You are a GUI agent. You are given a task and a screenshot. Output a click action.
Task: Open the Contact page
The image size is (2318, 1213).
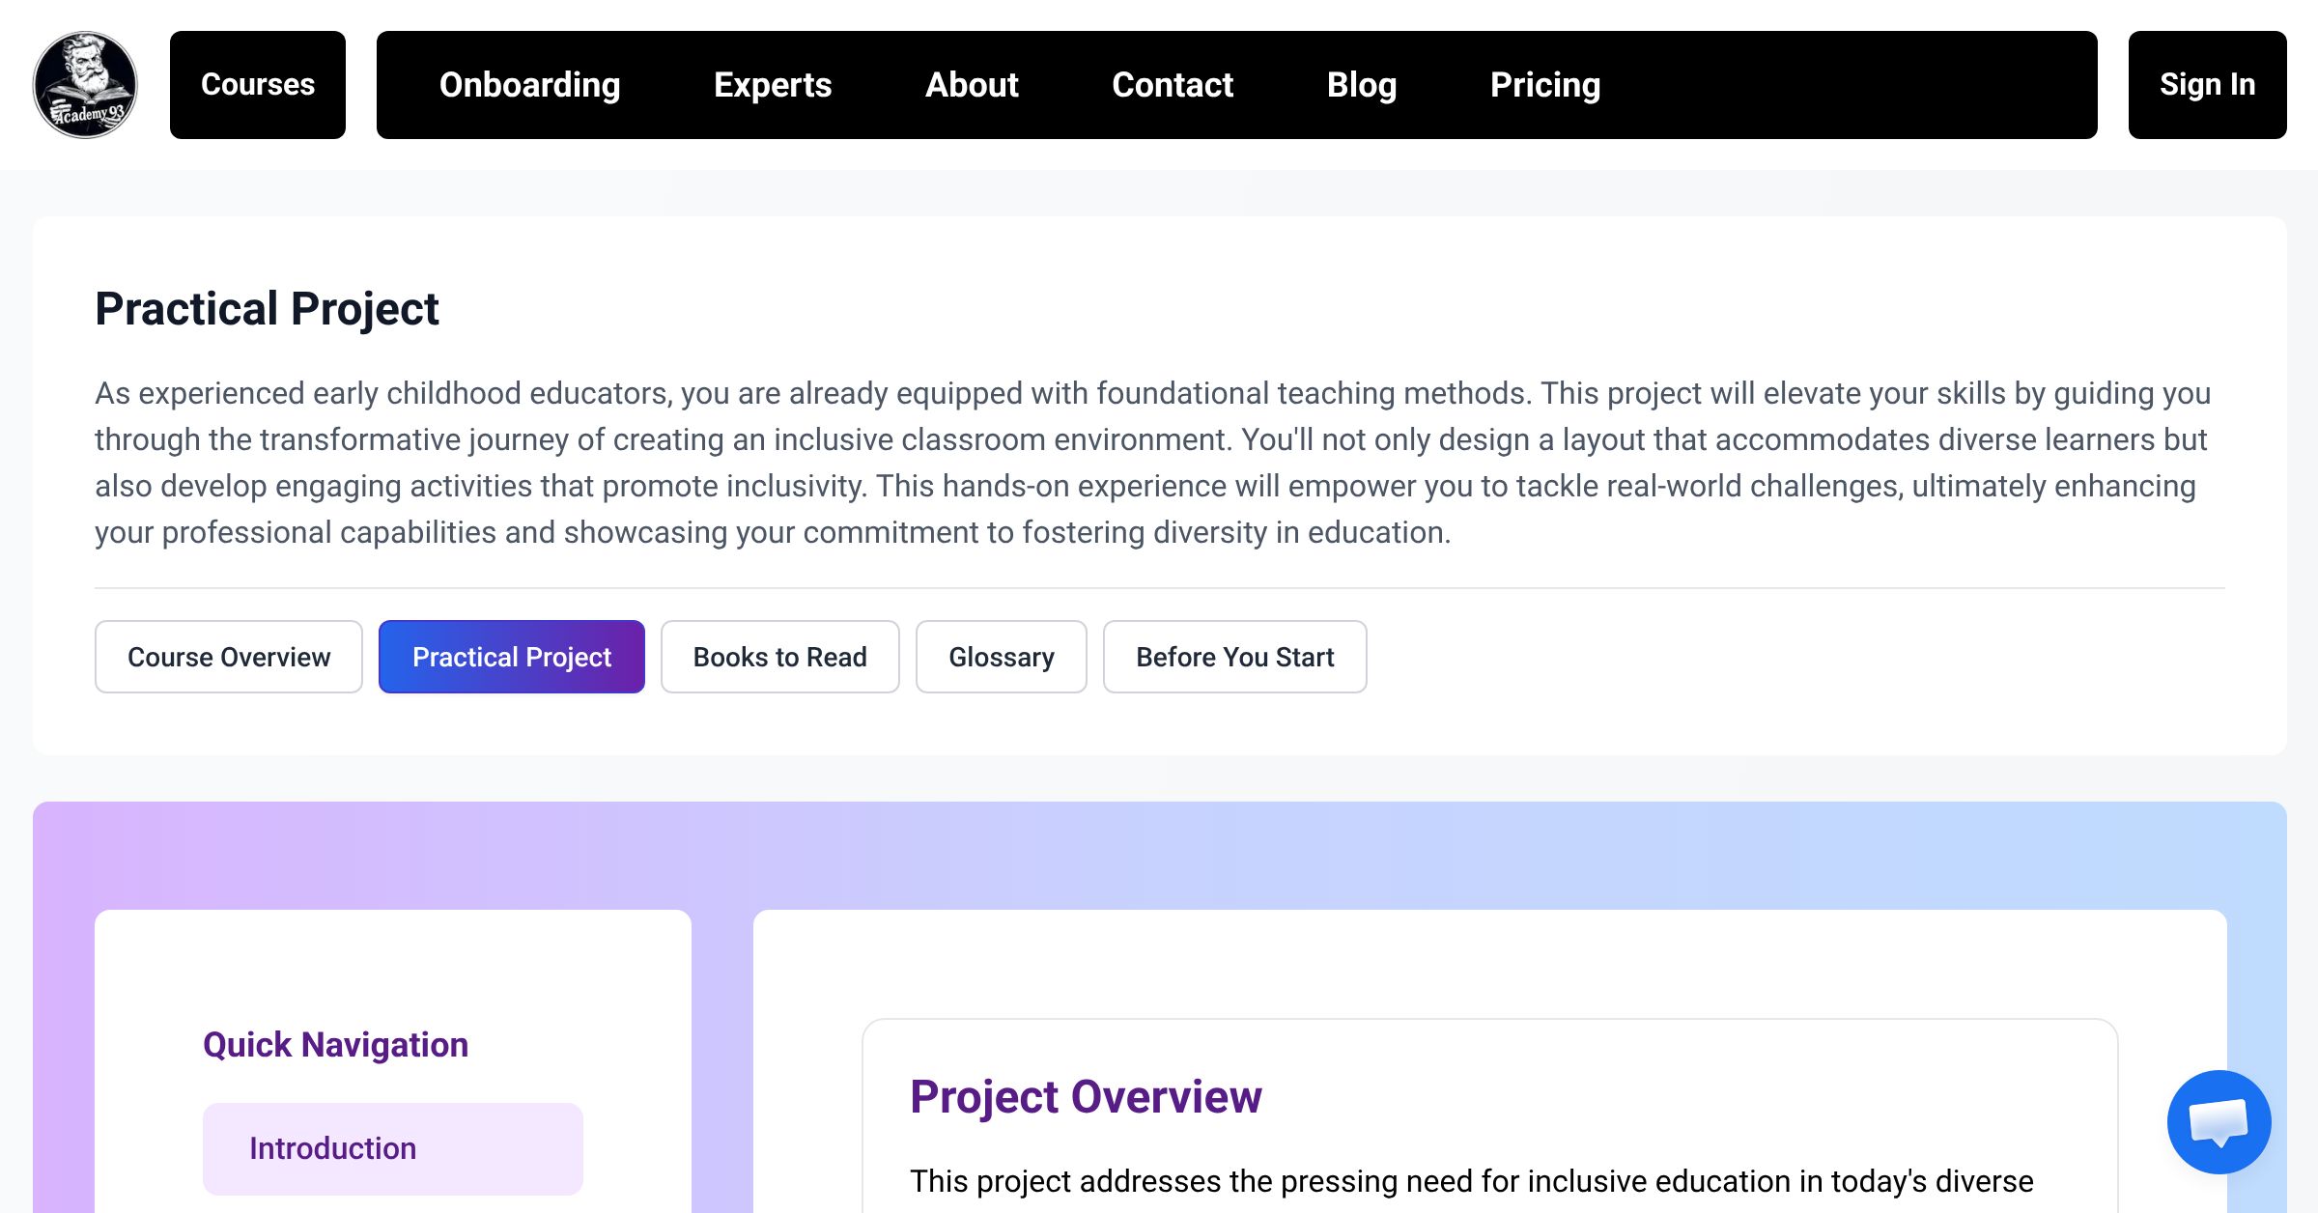tap(1173, 85)
